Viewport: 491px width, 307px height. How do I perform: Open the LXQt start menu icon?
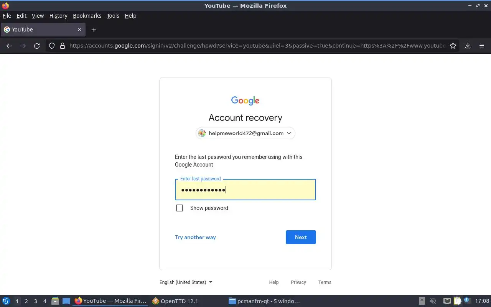click(6, 301)
